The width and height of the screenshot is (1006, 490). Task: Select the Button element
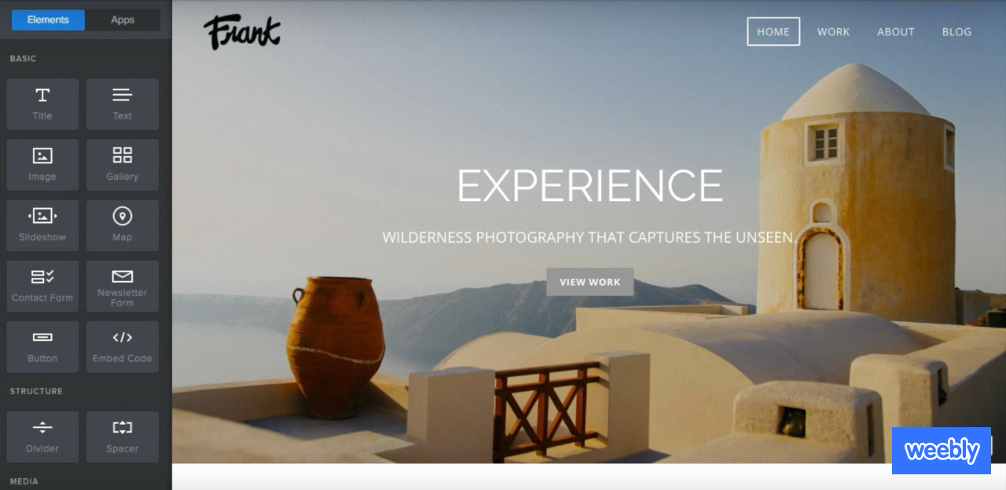pos(42,346)
